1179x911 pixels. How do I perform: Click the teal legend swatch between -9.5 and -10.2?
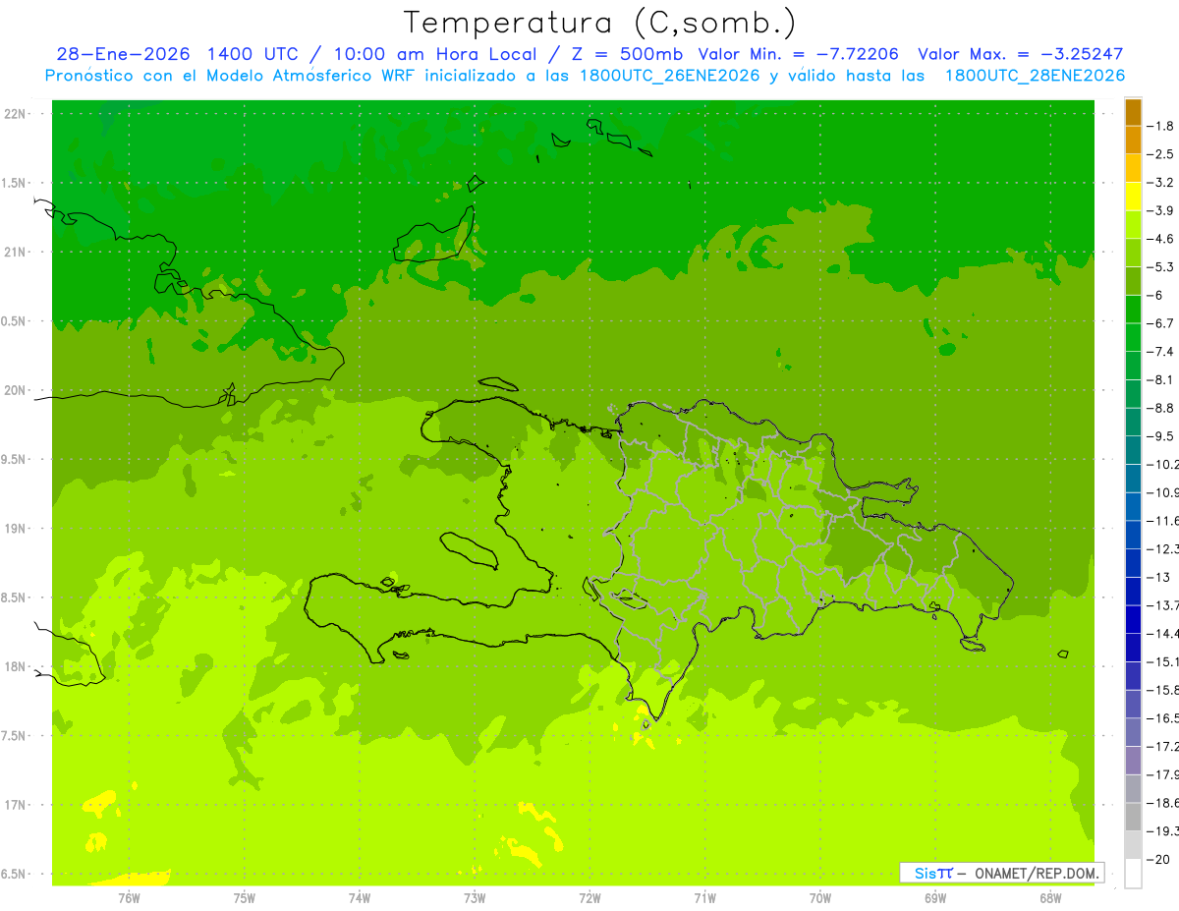click(x=1133, y=450)
